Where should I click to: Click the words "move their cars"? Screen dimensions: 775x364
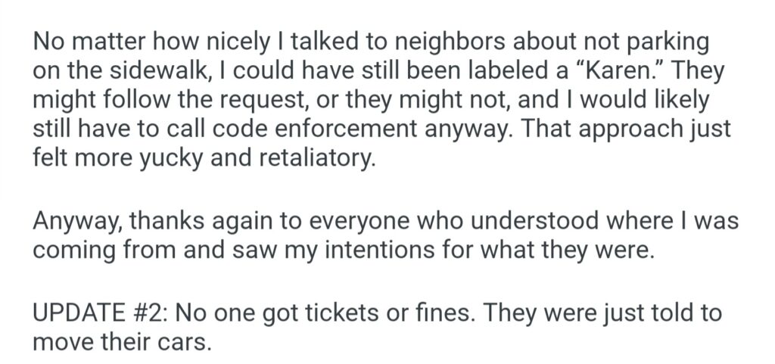(119, 342)
